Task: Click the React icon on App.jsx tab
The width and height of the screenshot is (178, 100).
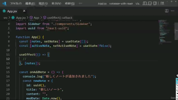Action: [4, 11]
